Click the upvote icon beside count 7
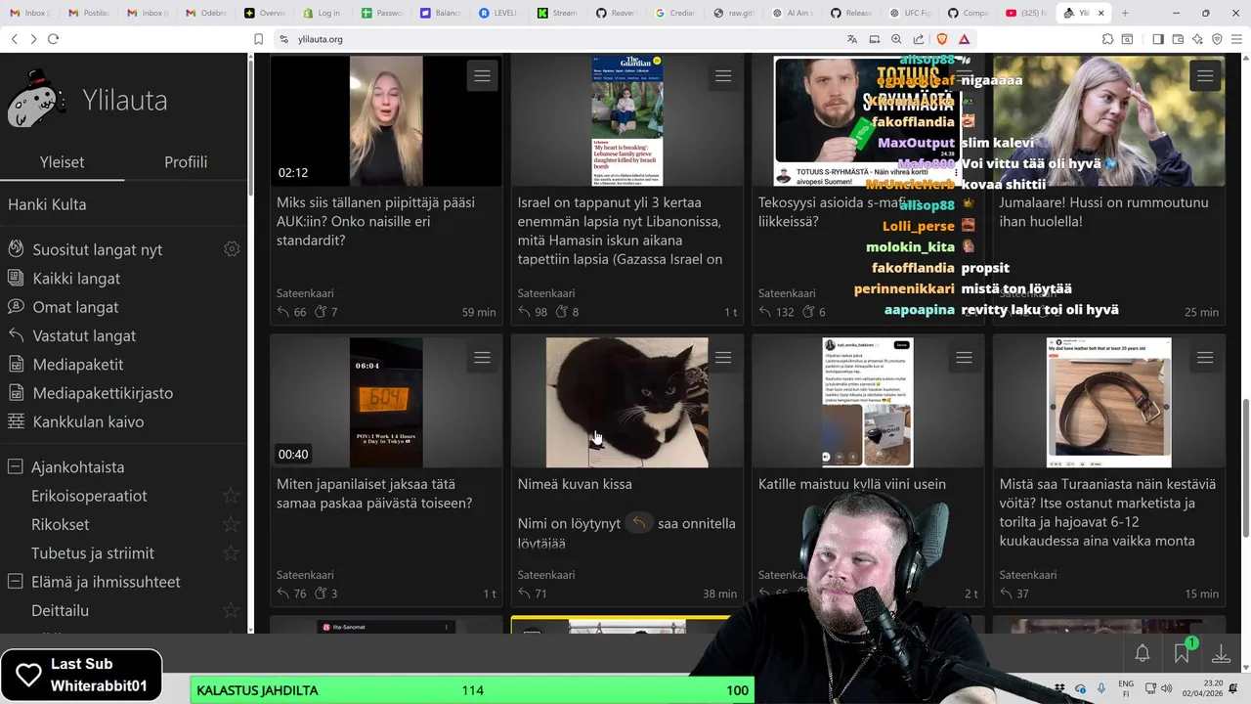This screenshot has width=1251, height=704. 322,312
